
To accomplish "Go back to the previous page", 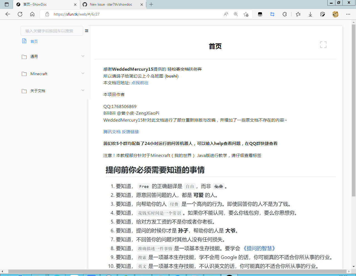I will point(8,14).
